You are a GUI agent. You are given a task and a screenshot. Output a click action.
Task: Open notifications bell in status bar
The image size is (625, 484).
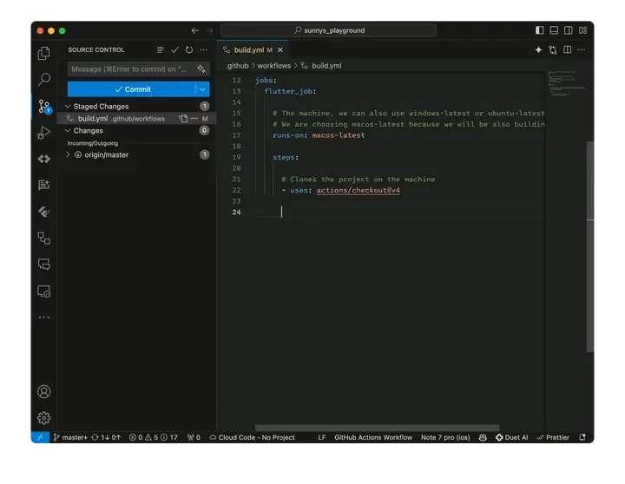(582, 437)
